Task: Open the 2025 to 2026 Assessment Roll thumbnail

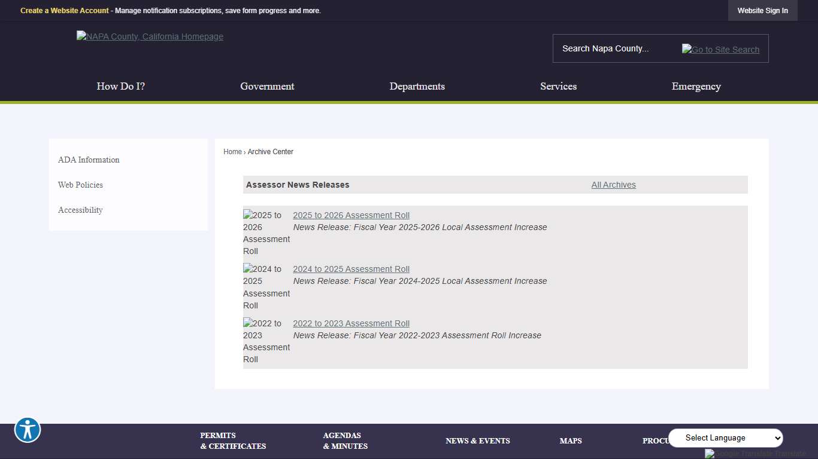Action: click(266, 232)
